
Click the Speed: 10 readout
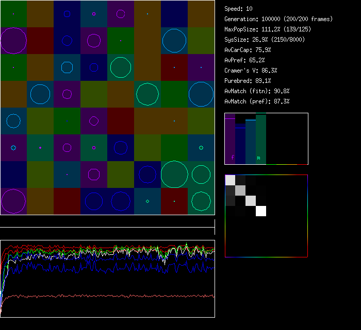[239, 9]
